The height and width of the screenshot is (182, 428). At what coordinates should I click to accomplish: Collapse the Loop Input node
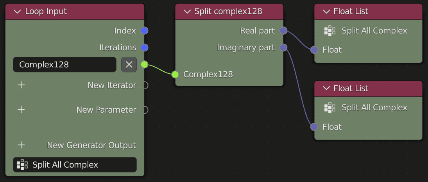click(x=17, y=12)
